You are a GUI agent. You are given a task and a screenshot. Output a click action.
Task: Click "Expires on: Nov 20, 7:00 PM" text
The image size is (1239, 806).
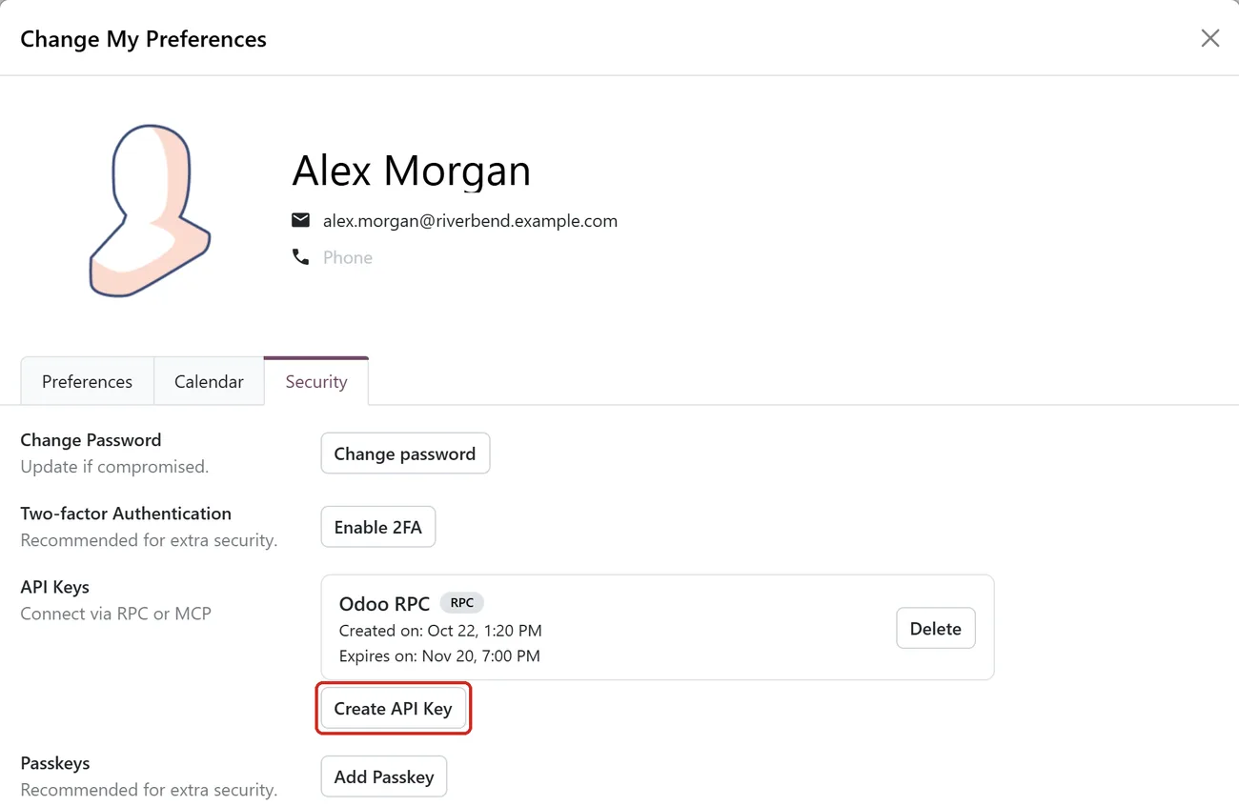439,655
